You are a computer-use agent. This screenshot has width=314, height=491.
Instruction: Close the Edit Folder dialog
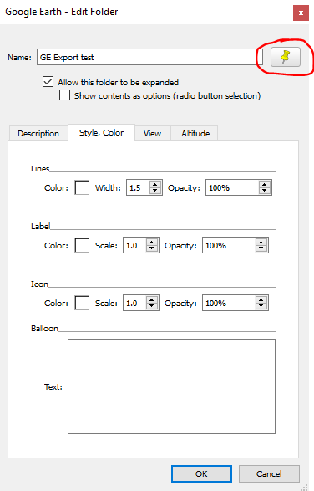[301, 13]
